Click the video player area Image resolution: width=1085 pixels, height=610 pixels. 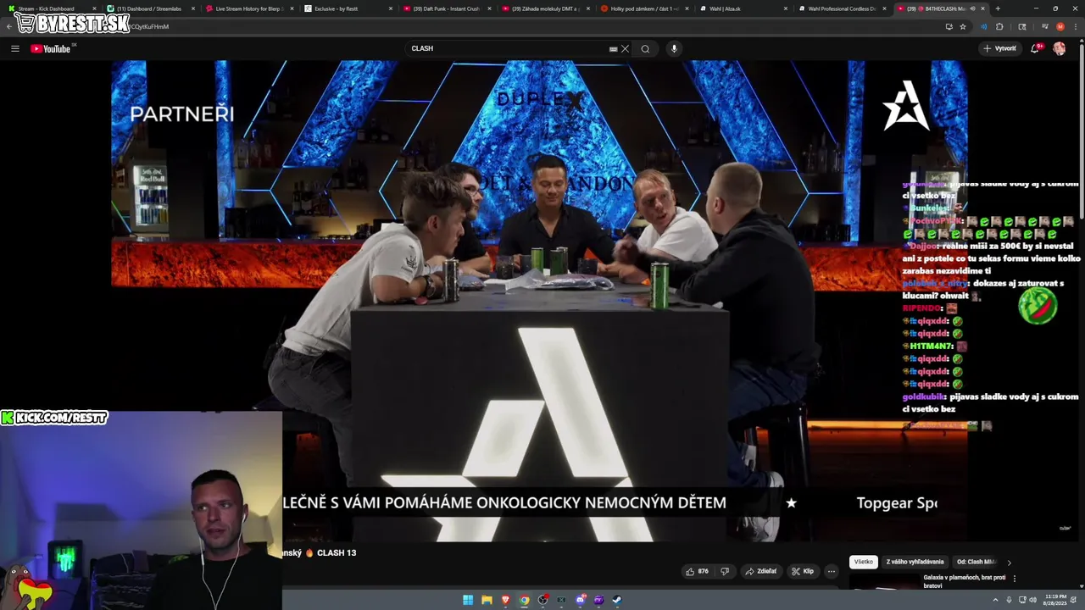click(539, 301)
